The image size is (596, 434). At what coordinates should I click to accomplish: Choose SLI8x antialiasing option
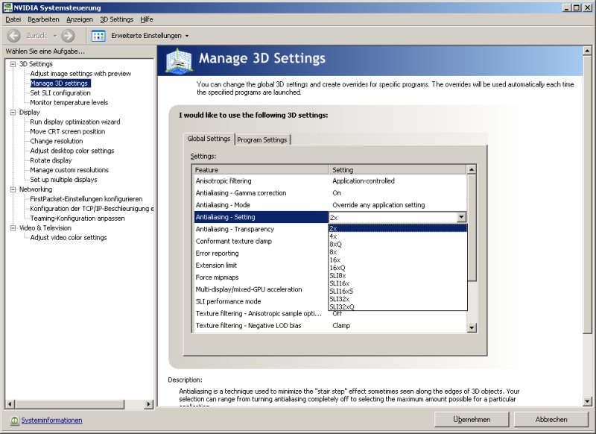point(398,276)
